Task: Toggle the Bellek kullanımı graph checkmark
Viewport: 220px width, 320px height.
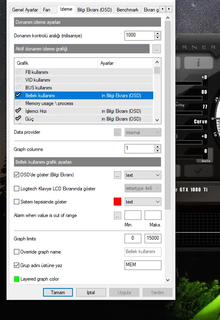Action: tap(18, 95)
